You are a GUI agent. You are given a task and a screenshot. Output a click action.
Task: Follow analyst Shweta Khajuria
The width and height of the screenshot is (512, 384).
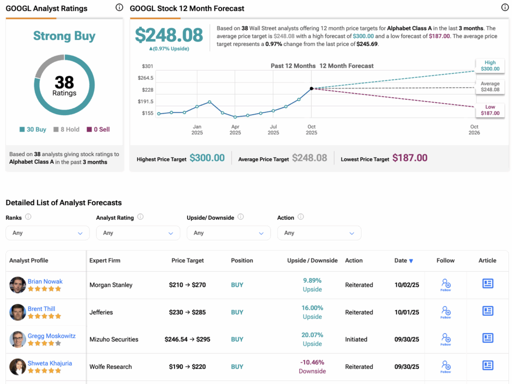445,367
